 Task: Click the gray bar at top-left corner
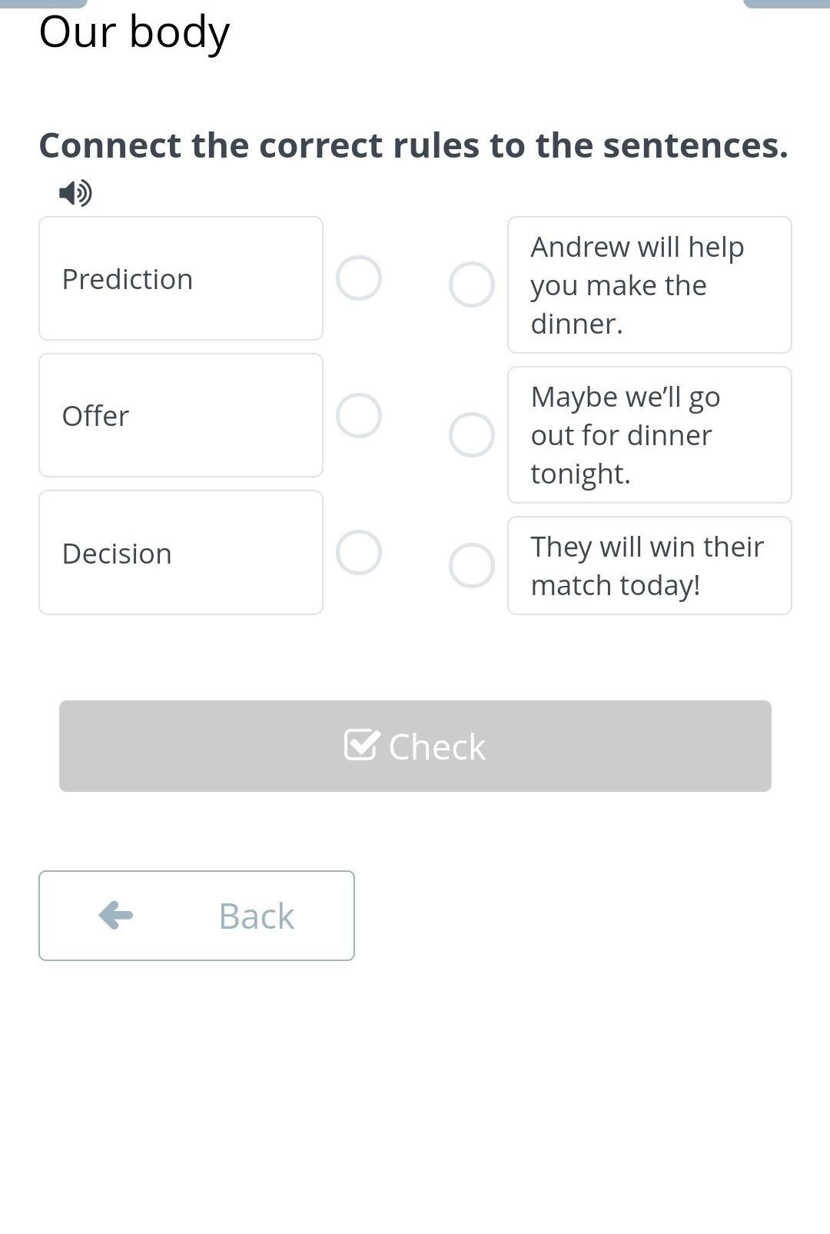coord(43,3)
